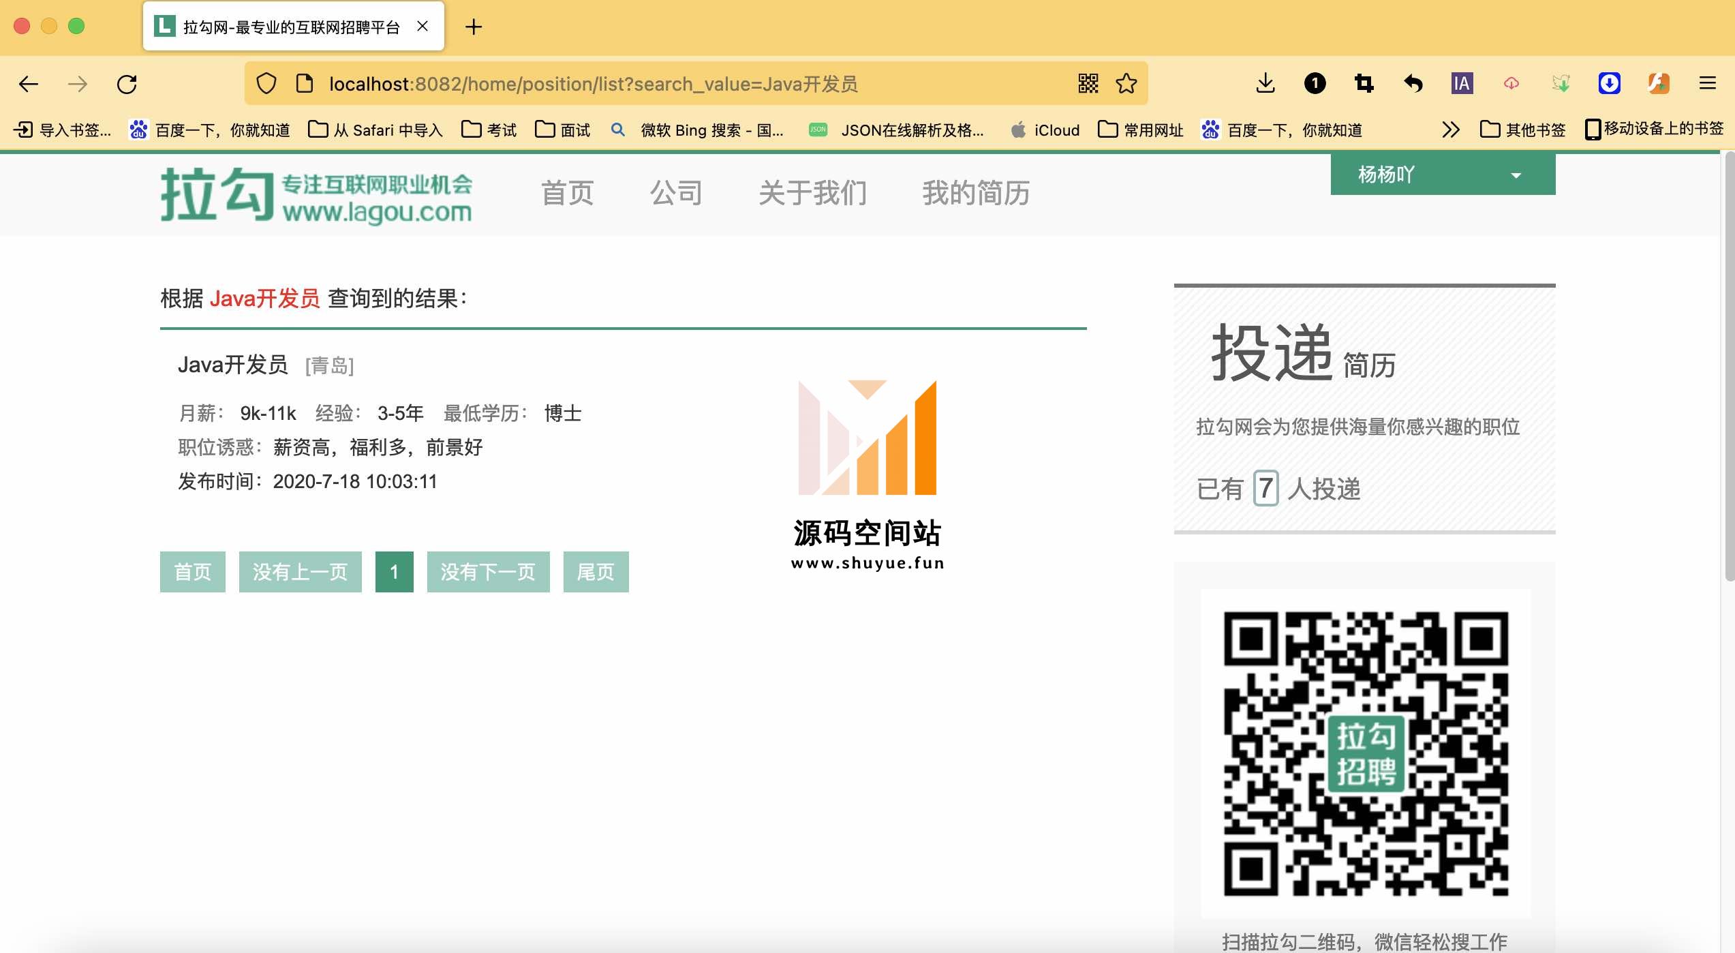Click the page info icon in address bar
Image resolution: width=1735 pixels, height=953 pixels.
click(304, 84)
